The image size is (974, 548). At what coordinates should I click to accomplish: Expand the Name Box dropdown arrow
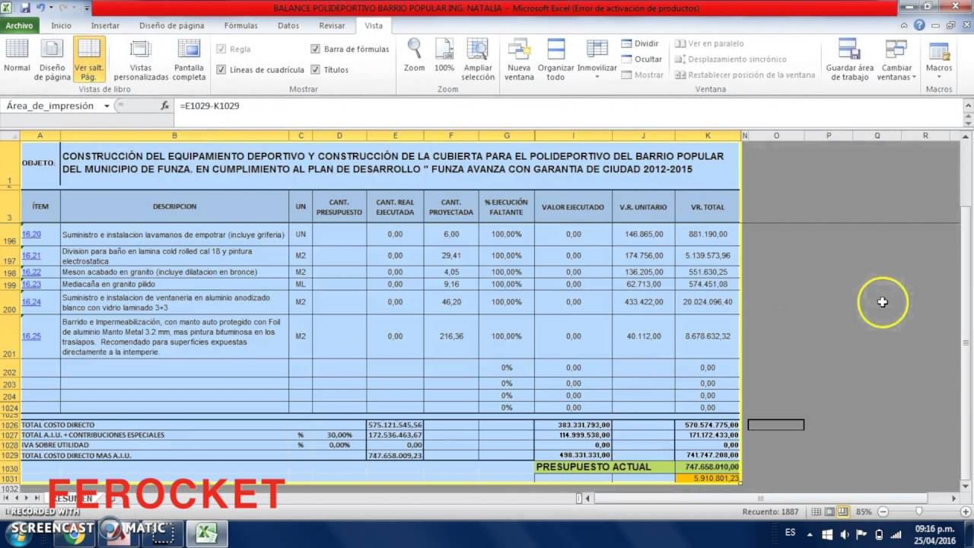(107, 106)
